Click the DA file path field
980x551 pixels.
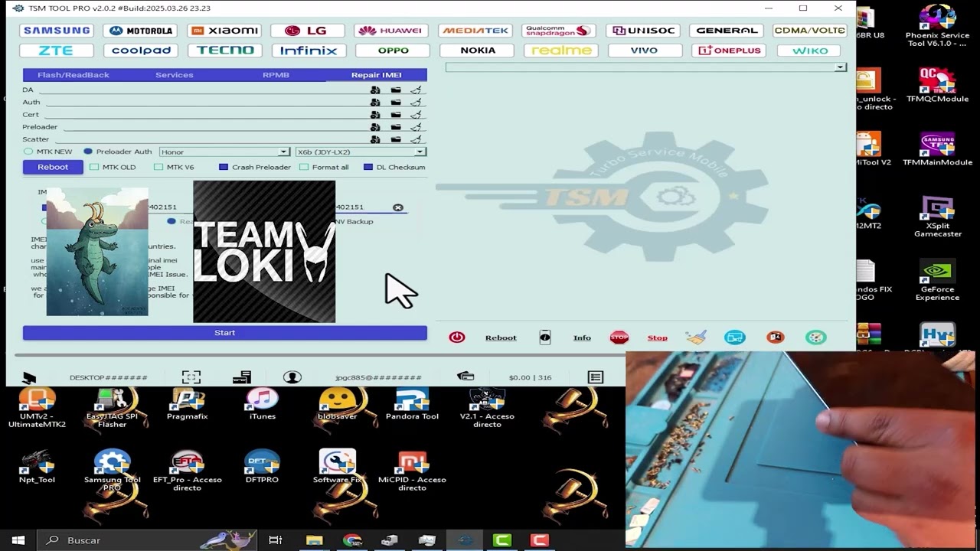pyautogui.click(x=202, y=90)
